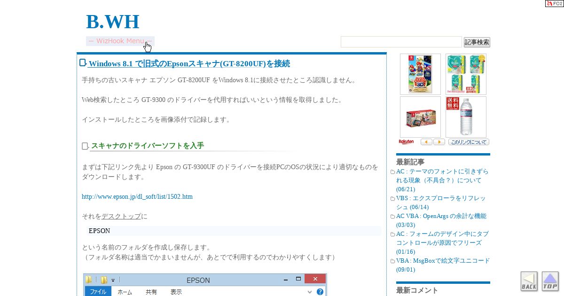Click the blue help icon in EPSON window
This screenshot has width=564, height=296.
pyautogui.click(x=320, y=292)
